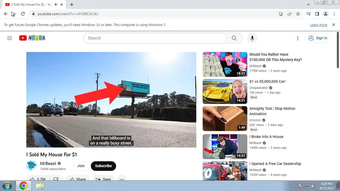Share this page from address bar

pyautogui.click(x=290, y=14)
